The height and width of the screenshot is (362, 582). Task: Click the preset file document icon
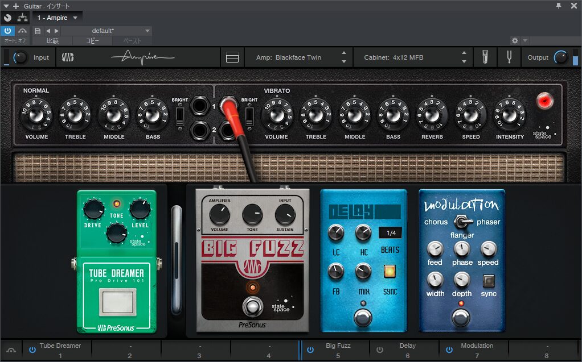[38, 31]
